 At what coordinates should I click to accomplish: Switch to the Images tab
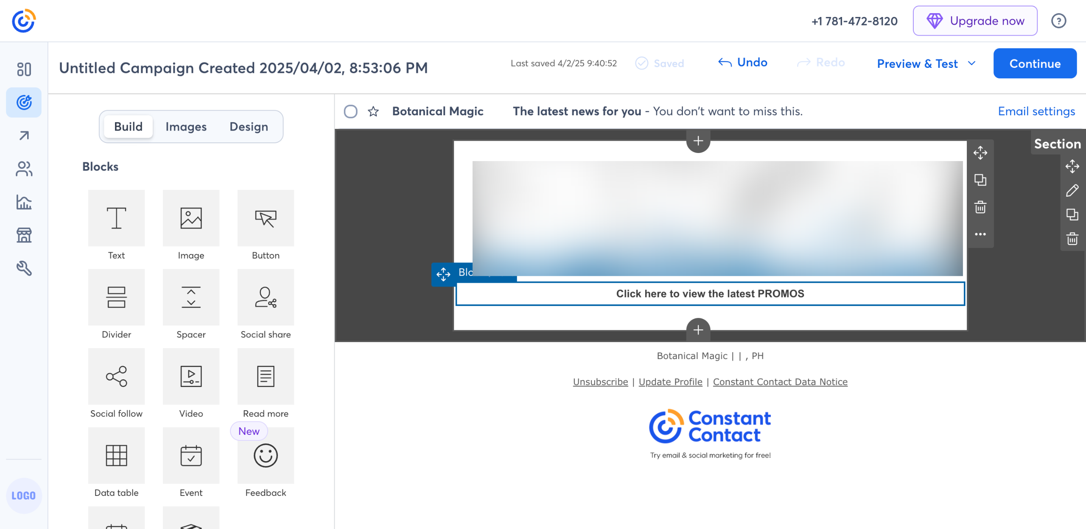[x=186, y=126]
